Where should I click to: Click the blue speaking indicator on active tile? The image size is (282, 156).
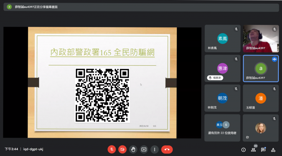point(275,59)
